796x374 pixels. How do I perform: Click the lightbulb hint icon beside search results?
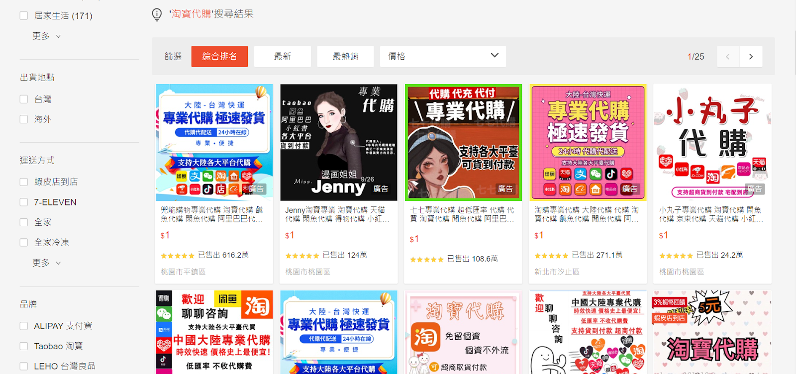(x=157, y=14)
